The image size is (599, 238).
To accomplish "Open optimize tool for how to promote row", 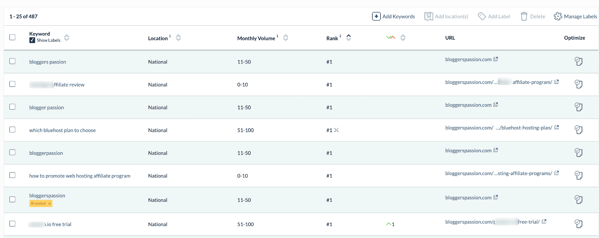I will [578, 175].
